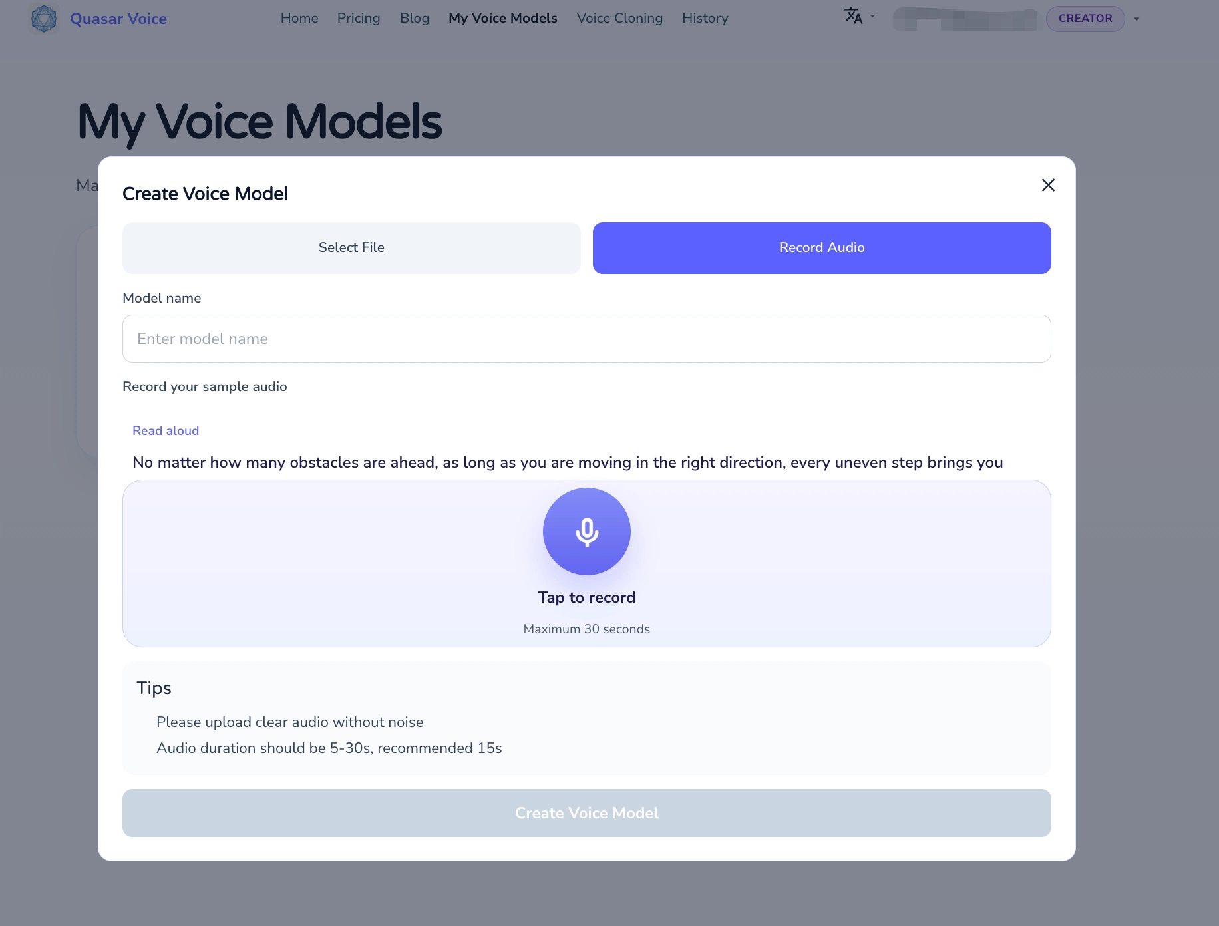This screenshot has height=926, width=1219.
Task: Open the language translation icon
Action: (x=854, y=16)
